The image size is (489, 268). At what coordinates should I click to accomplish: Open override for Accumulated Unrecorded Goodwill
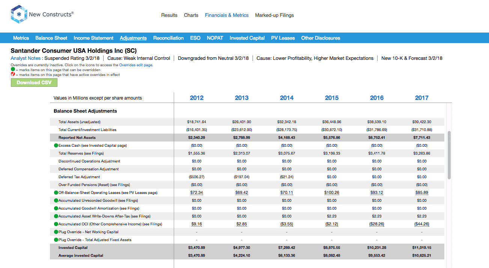(56, 200)
